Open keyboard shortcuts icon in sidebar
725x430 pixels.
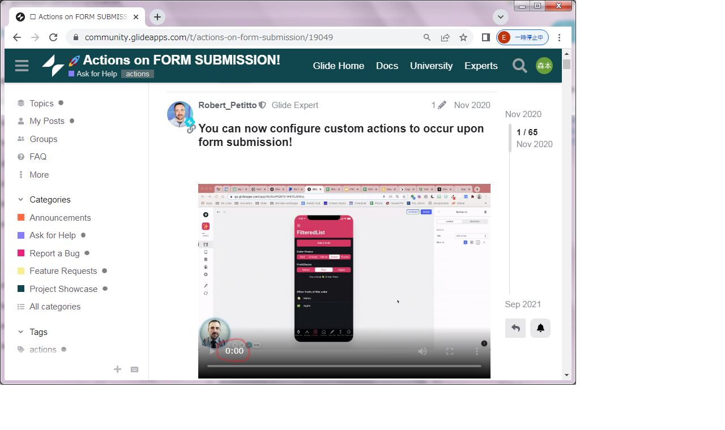pos(134,369)
